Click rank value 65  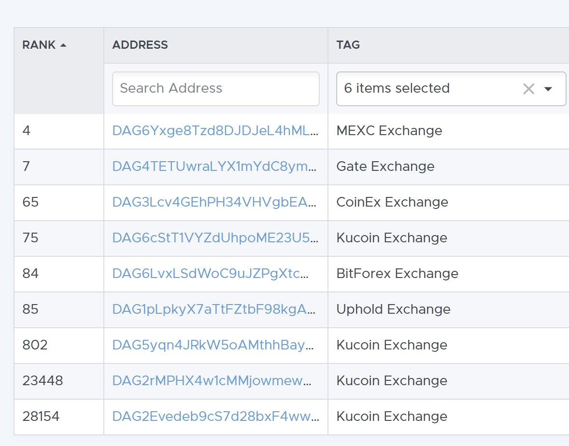(30, 202)
